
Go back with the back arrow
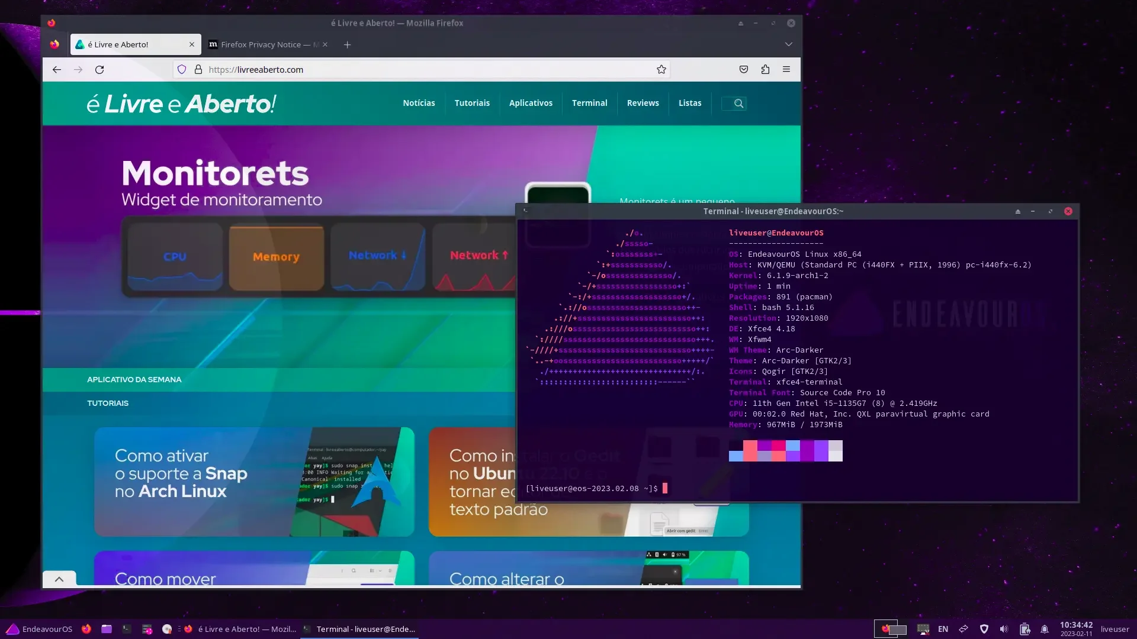point(57,70)
